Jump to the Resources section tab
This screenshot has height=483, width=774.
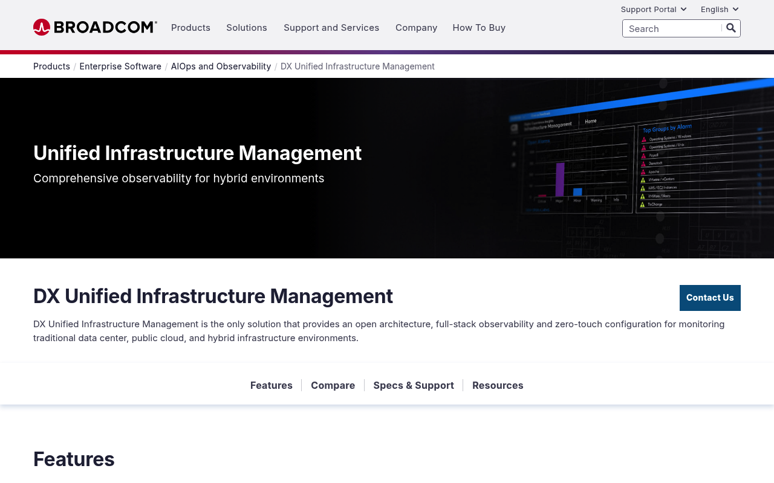[498, 385]
